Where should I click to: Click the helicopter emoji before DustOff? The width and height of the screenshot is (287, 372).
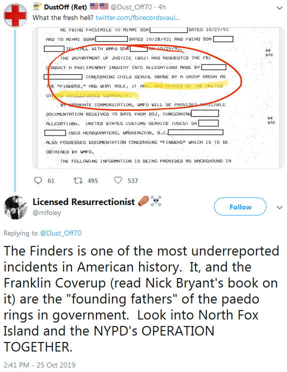point(37,6)
